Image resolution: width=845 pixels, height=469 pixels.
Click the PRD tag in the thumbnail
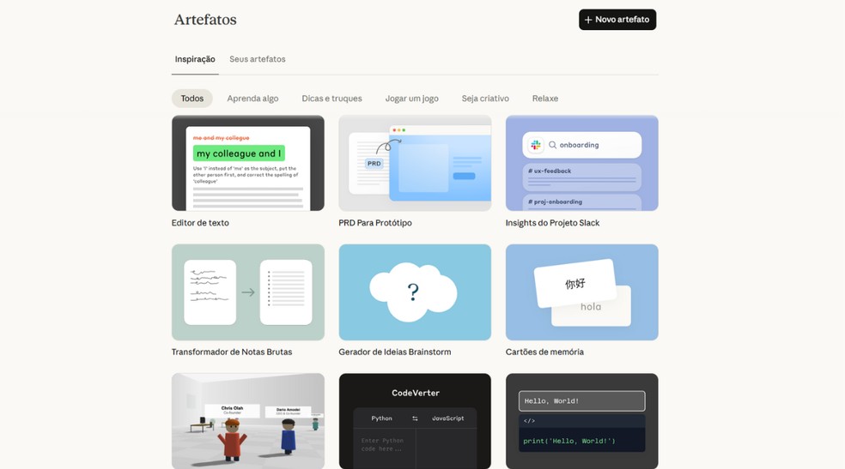(x=374, y=164)
